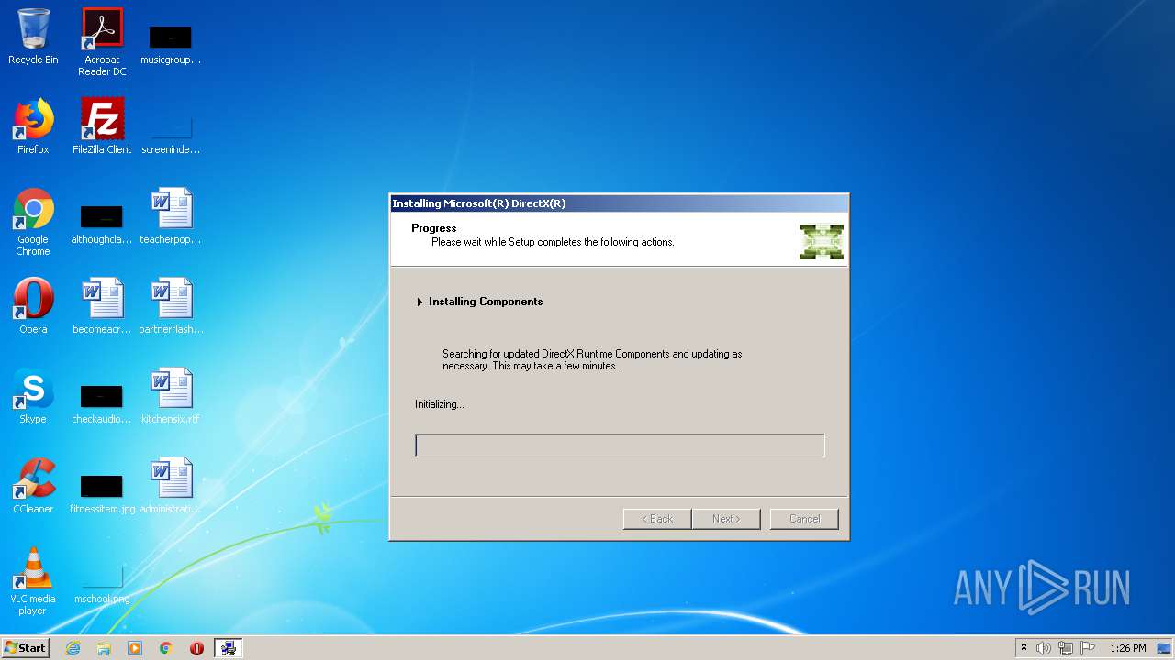Open media player taskbar icon

tap(135, 648)
